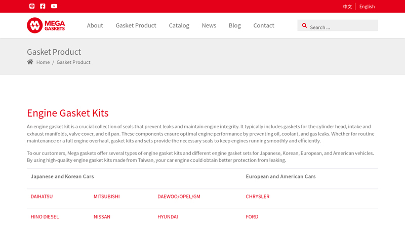Switch language to English
Image resolution: width=405 pixels, height=228 pixels.
tap(367, 7)
